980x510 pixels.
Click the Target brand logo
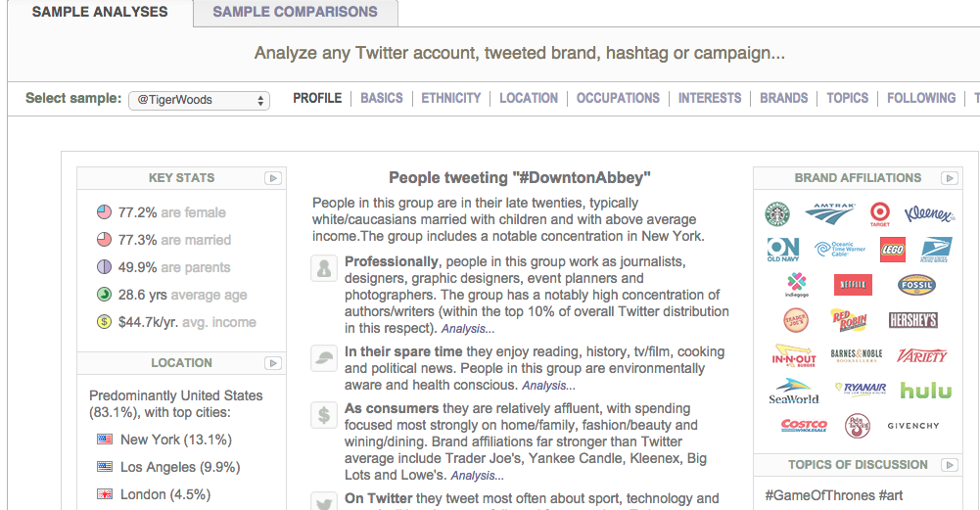880,213
